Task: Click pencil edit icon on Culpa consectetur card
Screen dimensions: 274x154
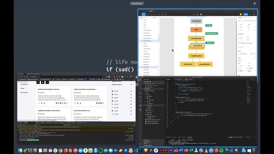Action: (80, 103)
